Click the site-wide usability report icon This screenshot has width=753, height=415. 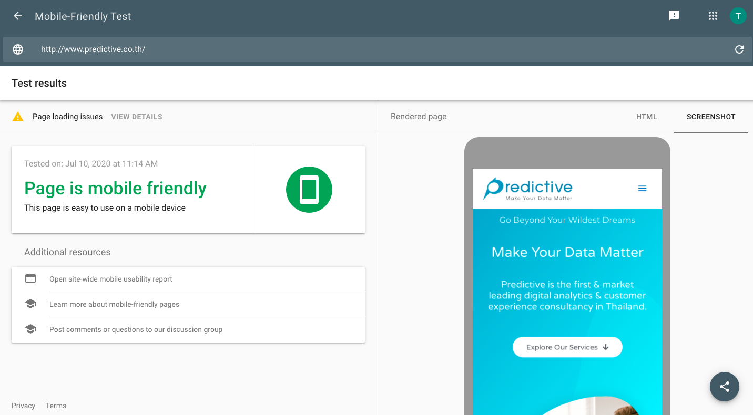(x=30, y=279)
